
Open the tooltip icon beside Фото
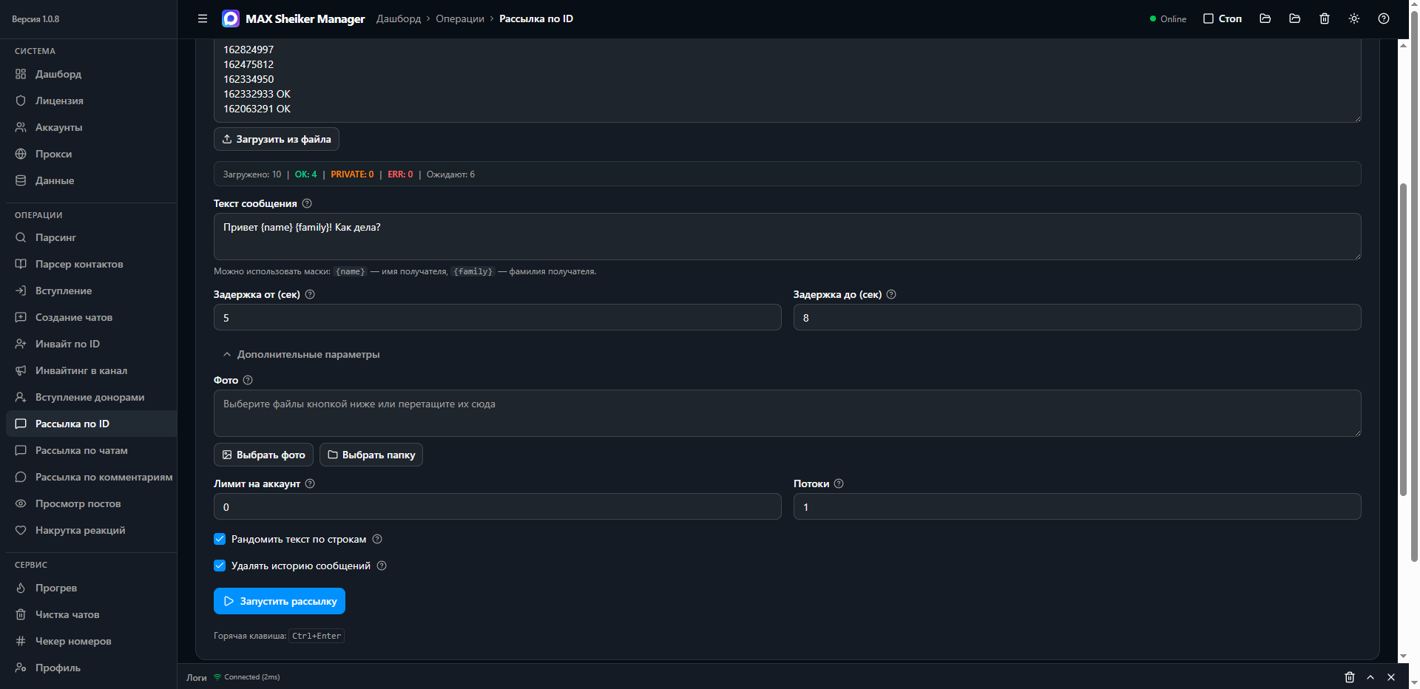click(248, 380)
